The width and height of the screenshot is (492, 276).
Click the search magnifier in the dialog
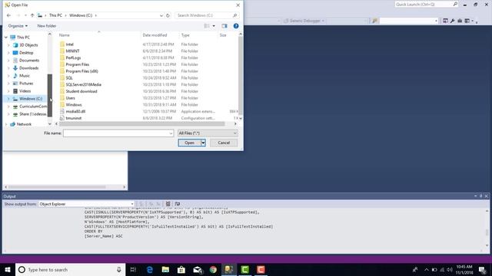(x=234, y=15)
